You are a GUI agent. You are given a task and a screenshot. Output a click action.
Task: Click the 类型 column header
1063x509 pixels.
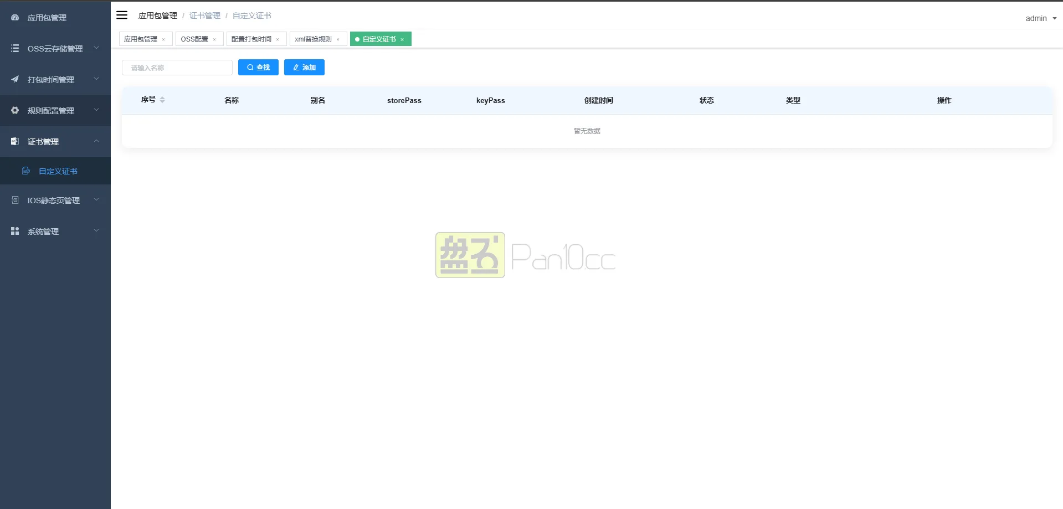pyautogui.click(x=793, y=100)
